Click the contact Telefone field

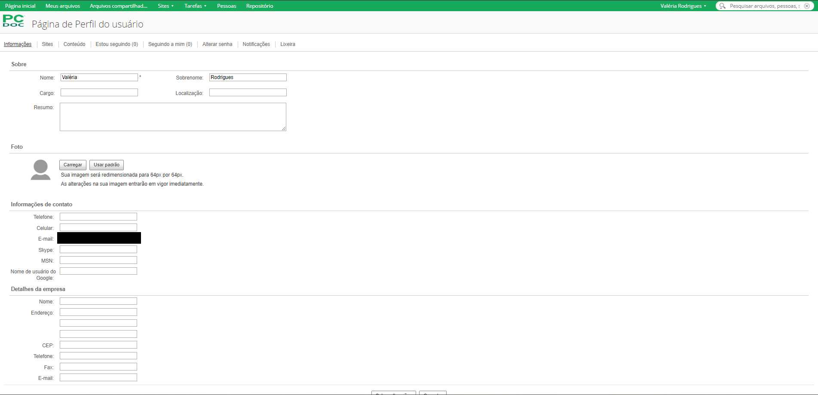coord(98,217)
